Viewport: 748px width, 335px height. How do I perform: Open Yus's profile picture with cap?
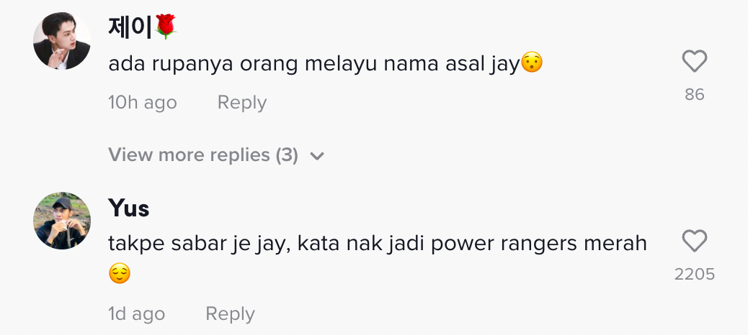tap(62, 221)
